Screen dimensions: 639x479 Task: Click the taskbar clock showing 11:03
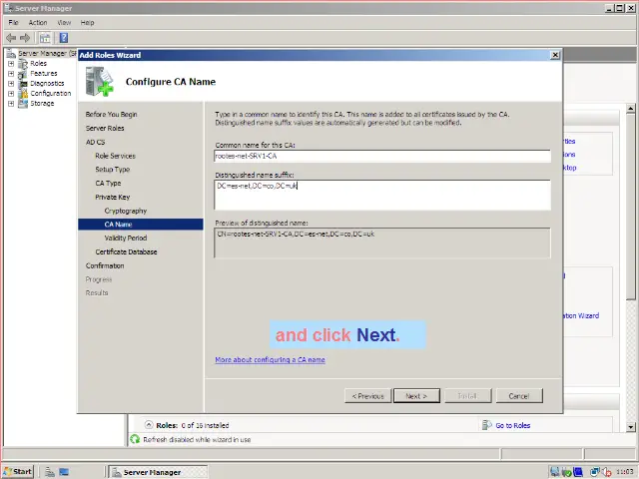[x=624, y=472]
